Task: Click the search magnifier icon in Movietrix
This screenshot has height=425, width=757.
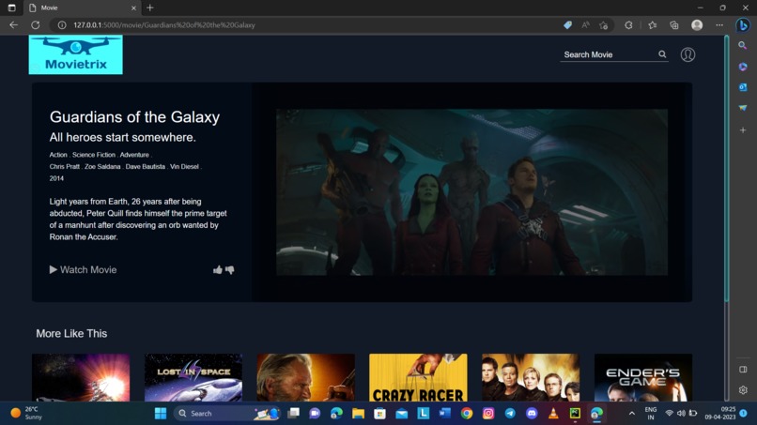Action: tap(662, 54)
